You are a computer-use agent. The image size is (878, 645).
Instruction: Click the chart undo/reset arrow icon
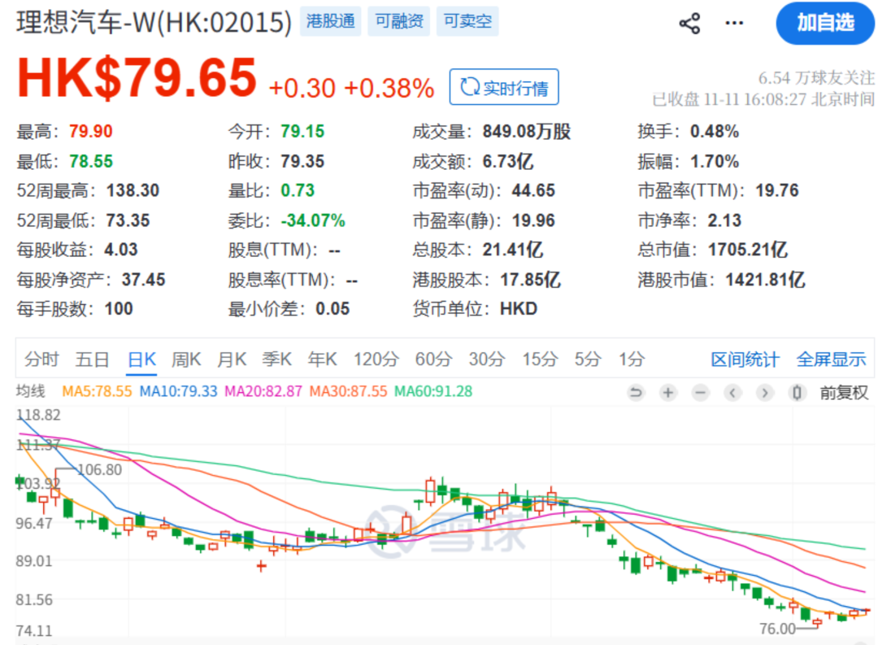tap(636, 393)
